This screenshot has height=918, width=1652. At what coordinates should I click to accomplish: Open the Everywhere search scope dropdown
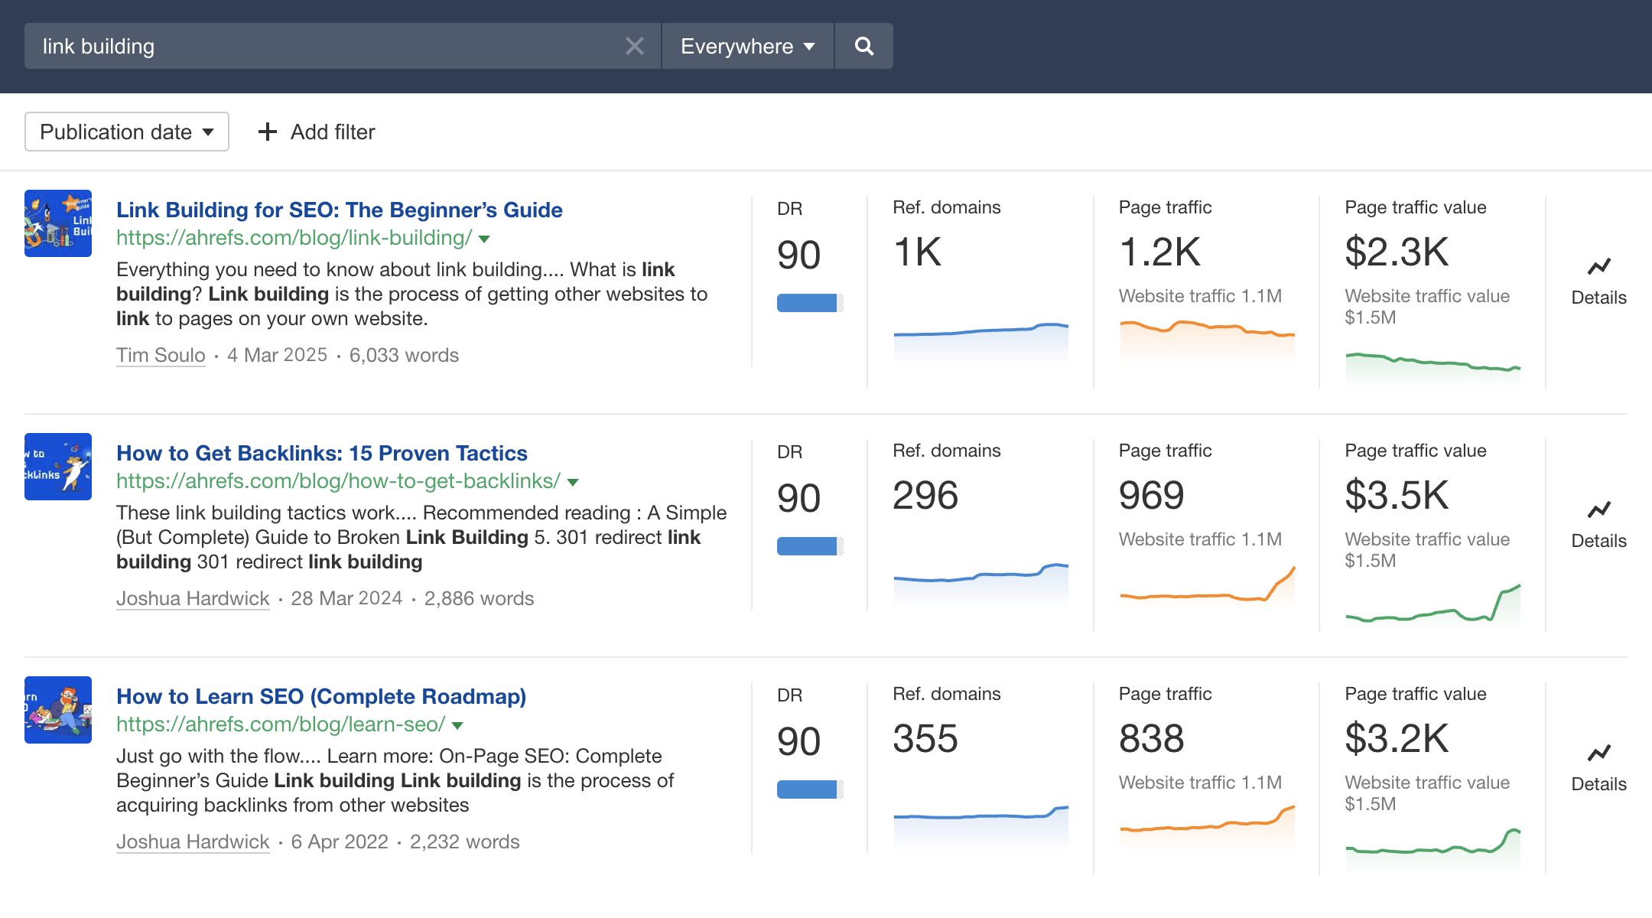pos(747,46)
